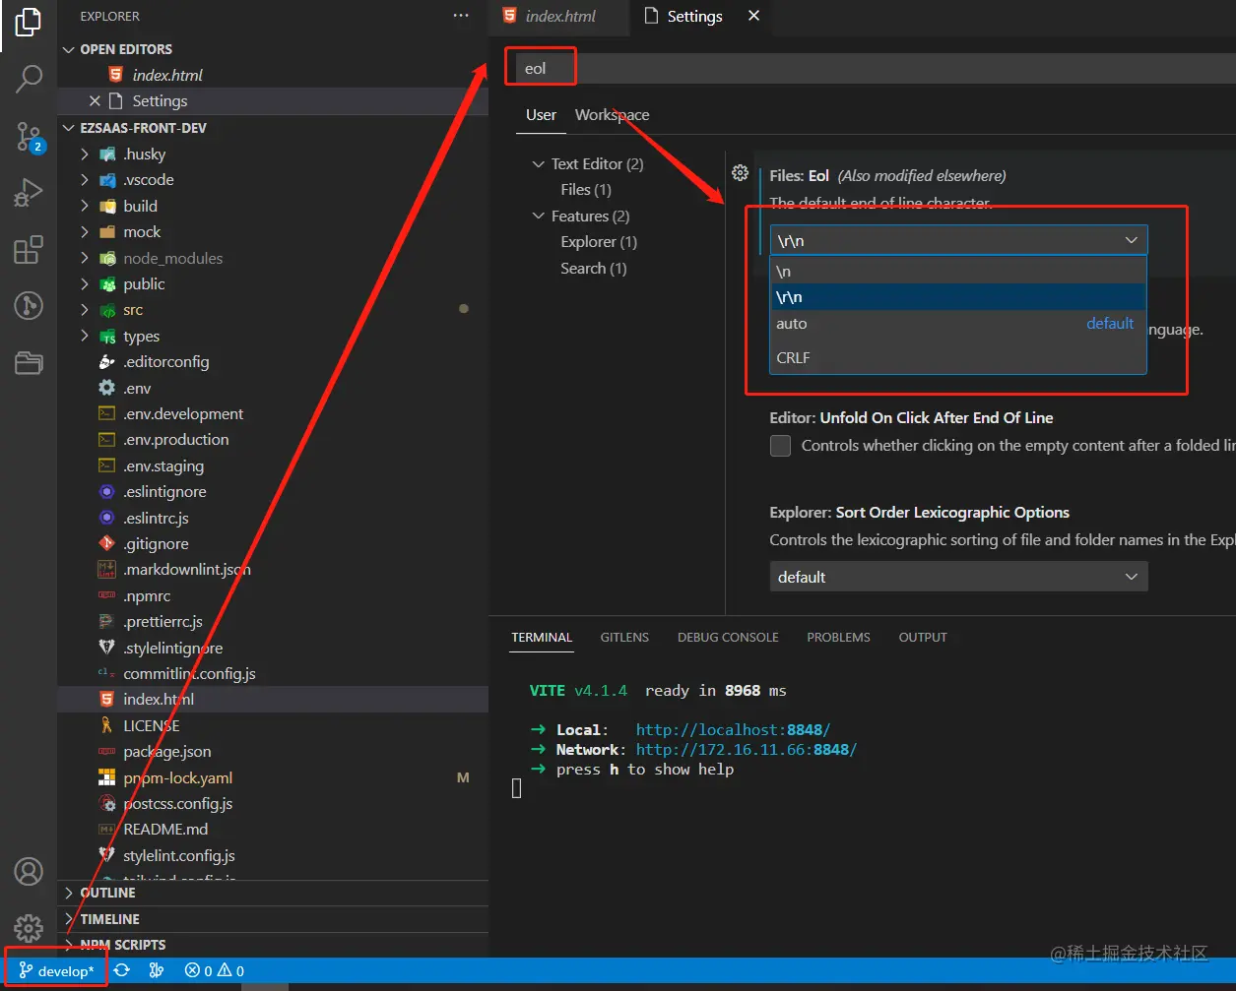1236x991 pixels.
Task: Enable Unfold On Click After End Of Line
Action: click(x=780, y=446)
